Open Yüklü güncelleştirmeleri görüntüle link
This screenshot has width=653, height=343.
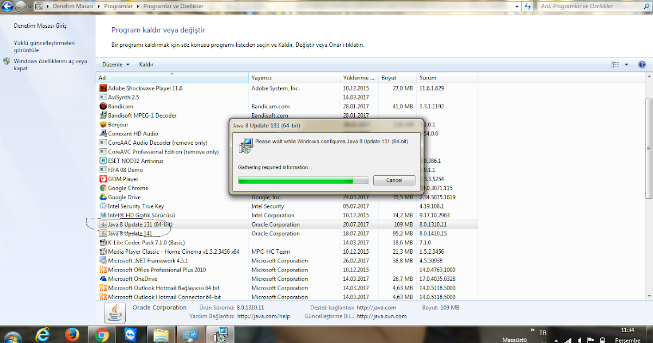[x=44, y=46]
